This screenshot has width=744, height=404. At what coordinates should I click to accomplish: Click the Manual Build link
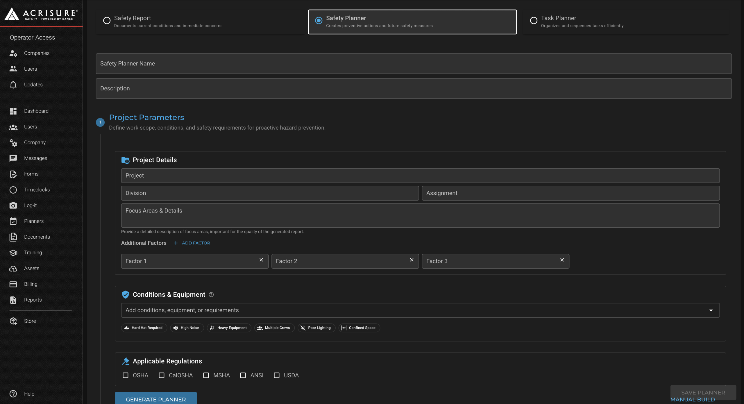tap(692, 400)
